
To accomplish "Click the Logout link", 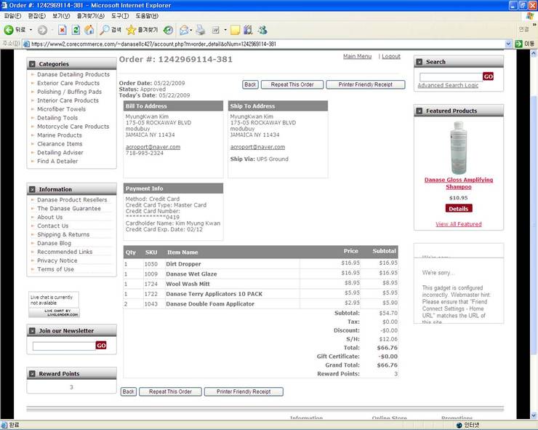I will [x=391, y=56].
